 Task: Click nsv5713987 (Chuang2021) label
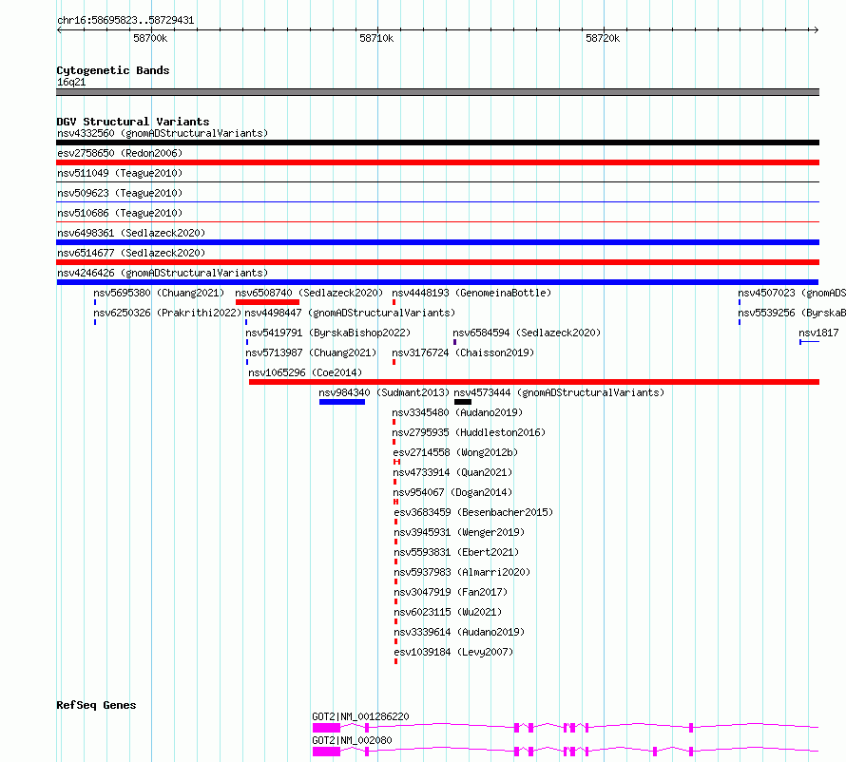coord(312,352)
